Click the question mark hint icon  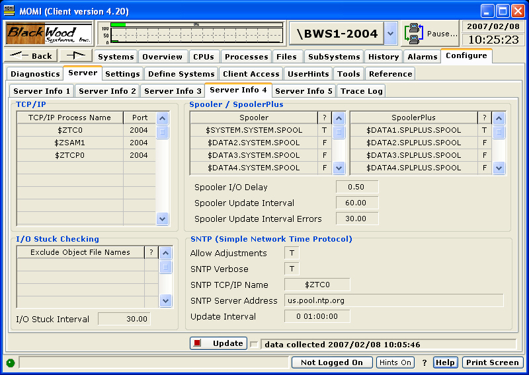pos(425,362)
